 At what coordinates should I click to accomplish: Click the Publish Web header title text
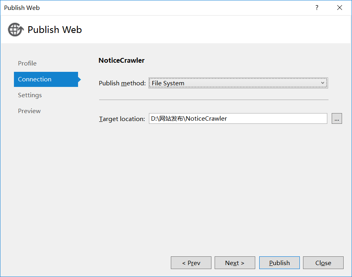pos(55,30)
